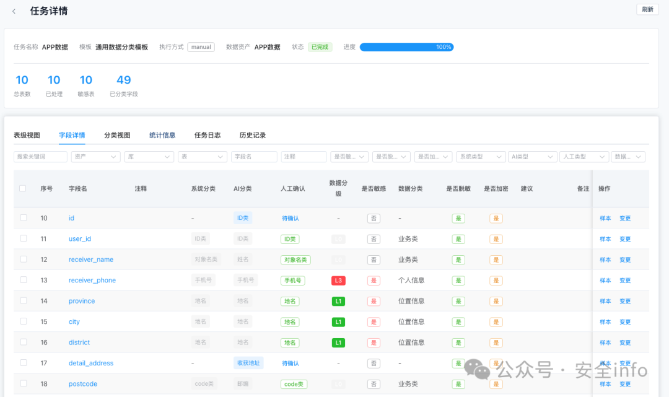Image resolution: width=669 pixels, height=397 pixels.
Task: Open the 是否脱敏 filter dropdown
Action: click(x=391, y=157)
